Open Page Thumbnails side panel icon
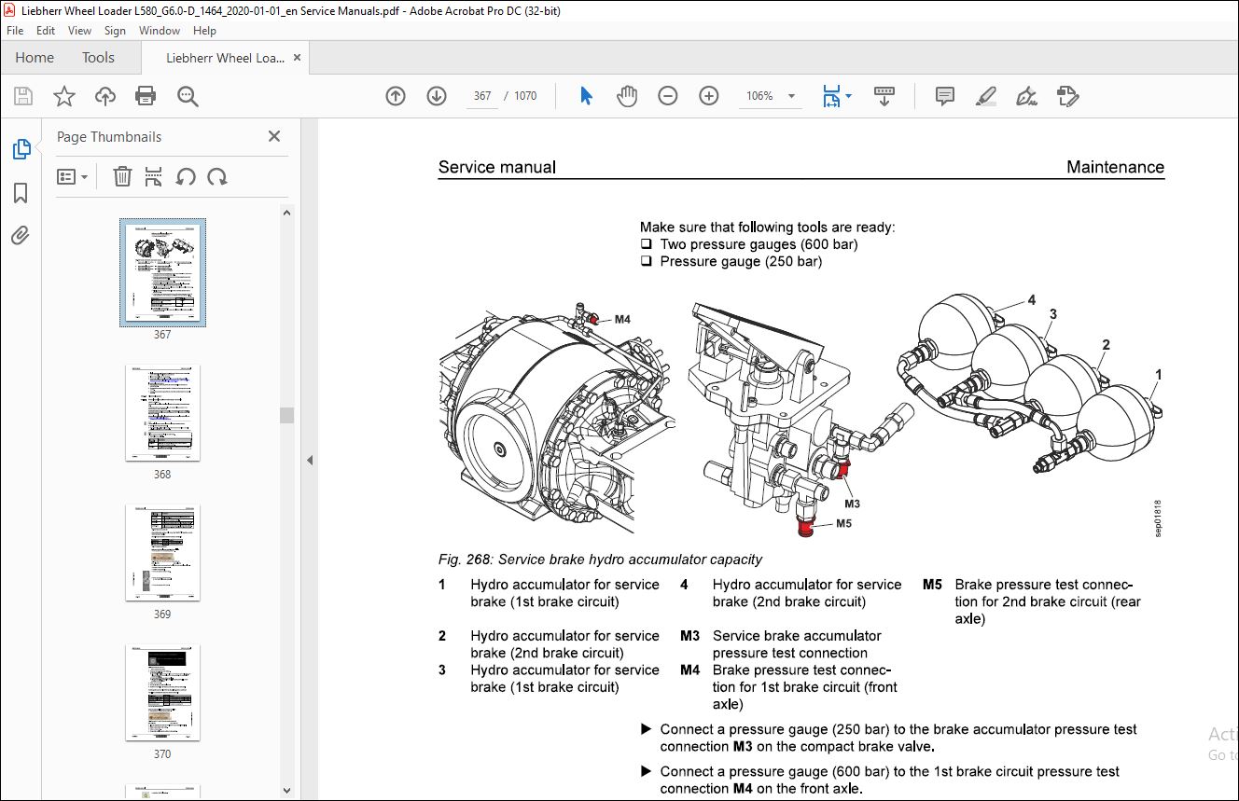Screen dimensions: 1239x801 [21, 149]
